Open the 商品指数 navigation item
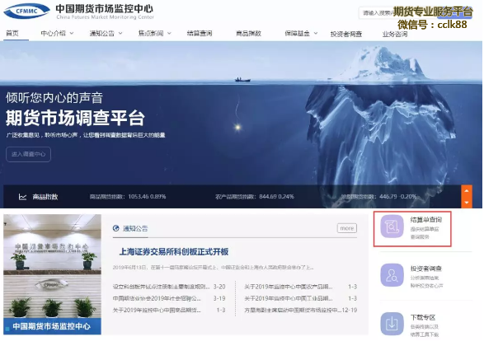484x341 pixels. [248, 33]
